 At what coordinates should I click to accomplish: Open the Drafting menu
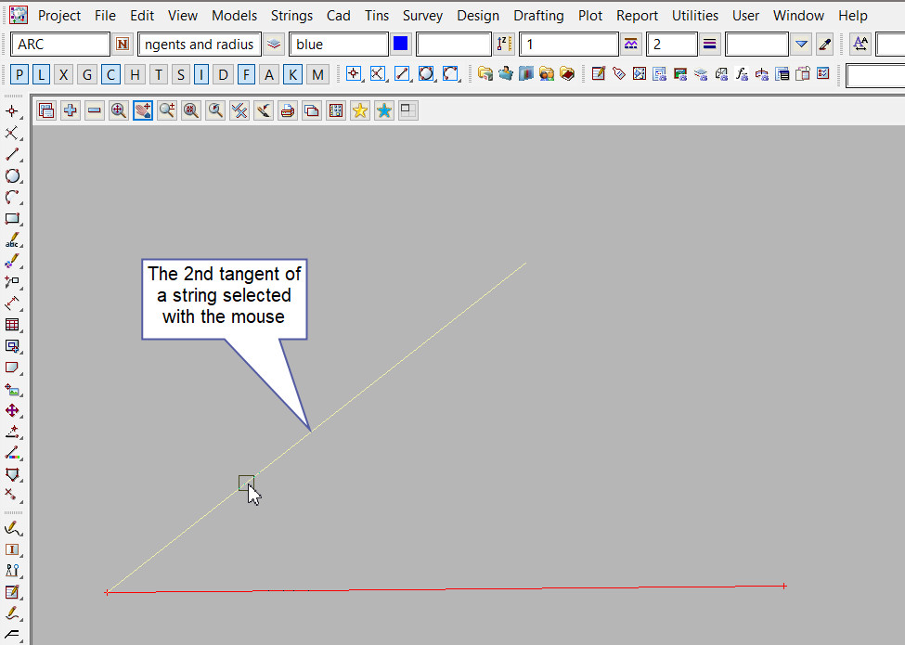(538, 16)
